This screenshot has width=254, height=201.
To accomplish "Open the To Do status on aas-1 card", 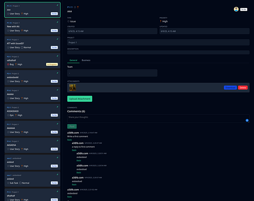I will (54, 183).
